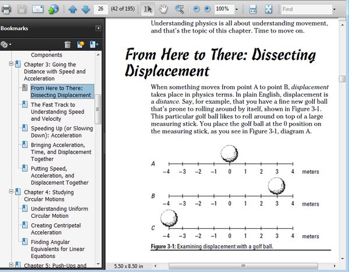The width and height of the screenshot is (349, 272).
Task: Open Chapter 4: Studying Circular Motions bookmark
Action: pos(49,196)
